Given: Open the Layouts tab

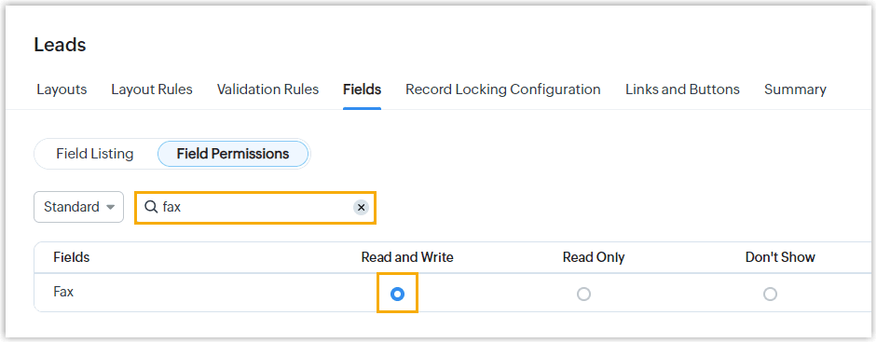Looking at the screenshot, I should click(x=62, y=89).
